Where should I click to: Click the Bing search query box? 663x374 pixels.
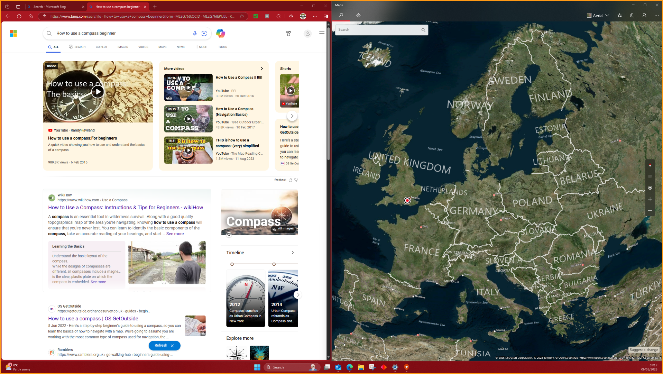pos(122,33)
